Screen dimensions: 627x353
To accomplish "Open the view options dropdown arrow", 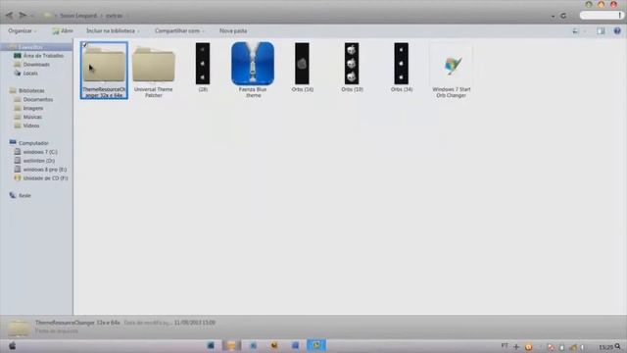I will click(x=585, y=31).
